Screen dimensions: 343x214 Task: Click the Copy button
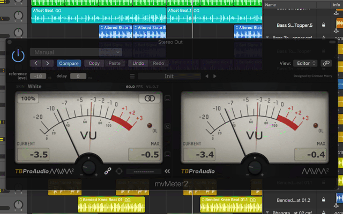(94, 63)
